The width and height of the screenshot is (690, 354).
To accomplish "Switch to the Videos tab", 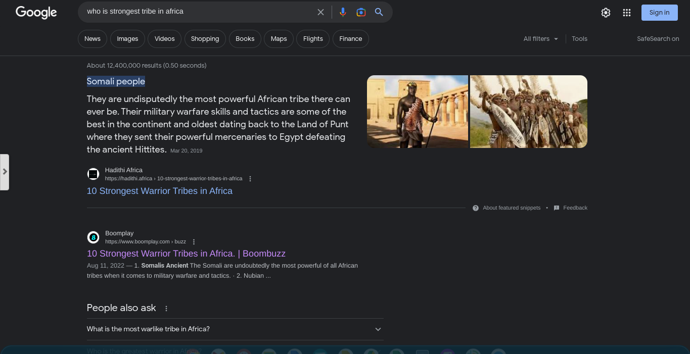I will 164,39.
